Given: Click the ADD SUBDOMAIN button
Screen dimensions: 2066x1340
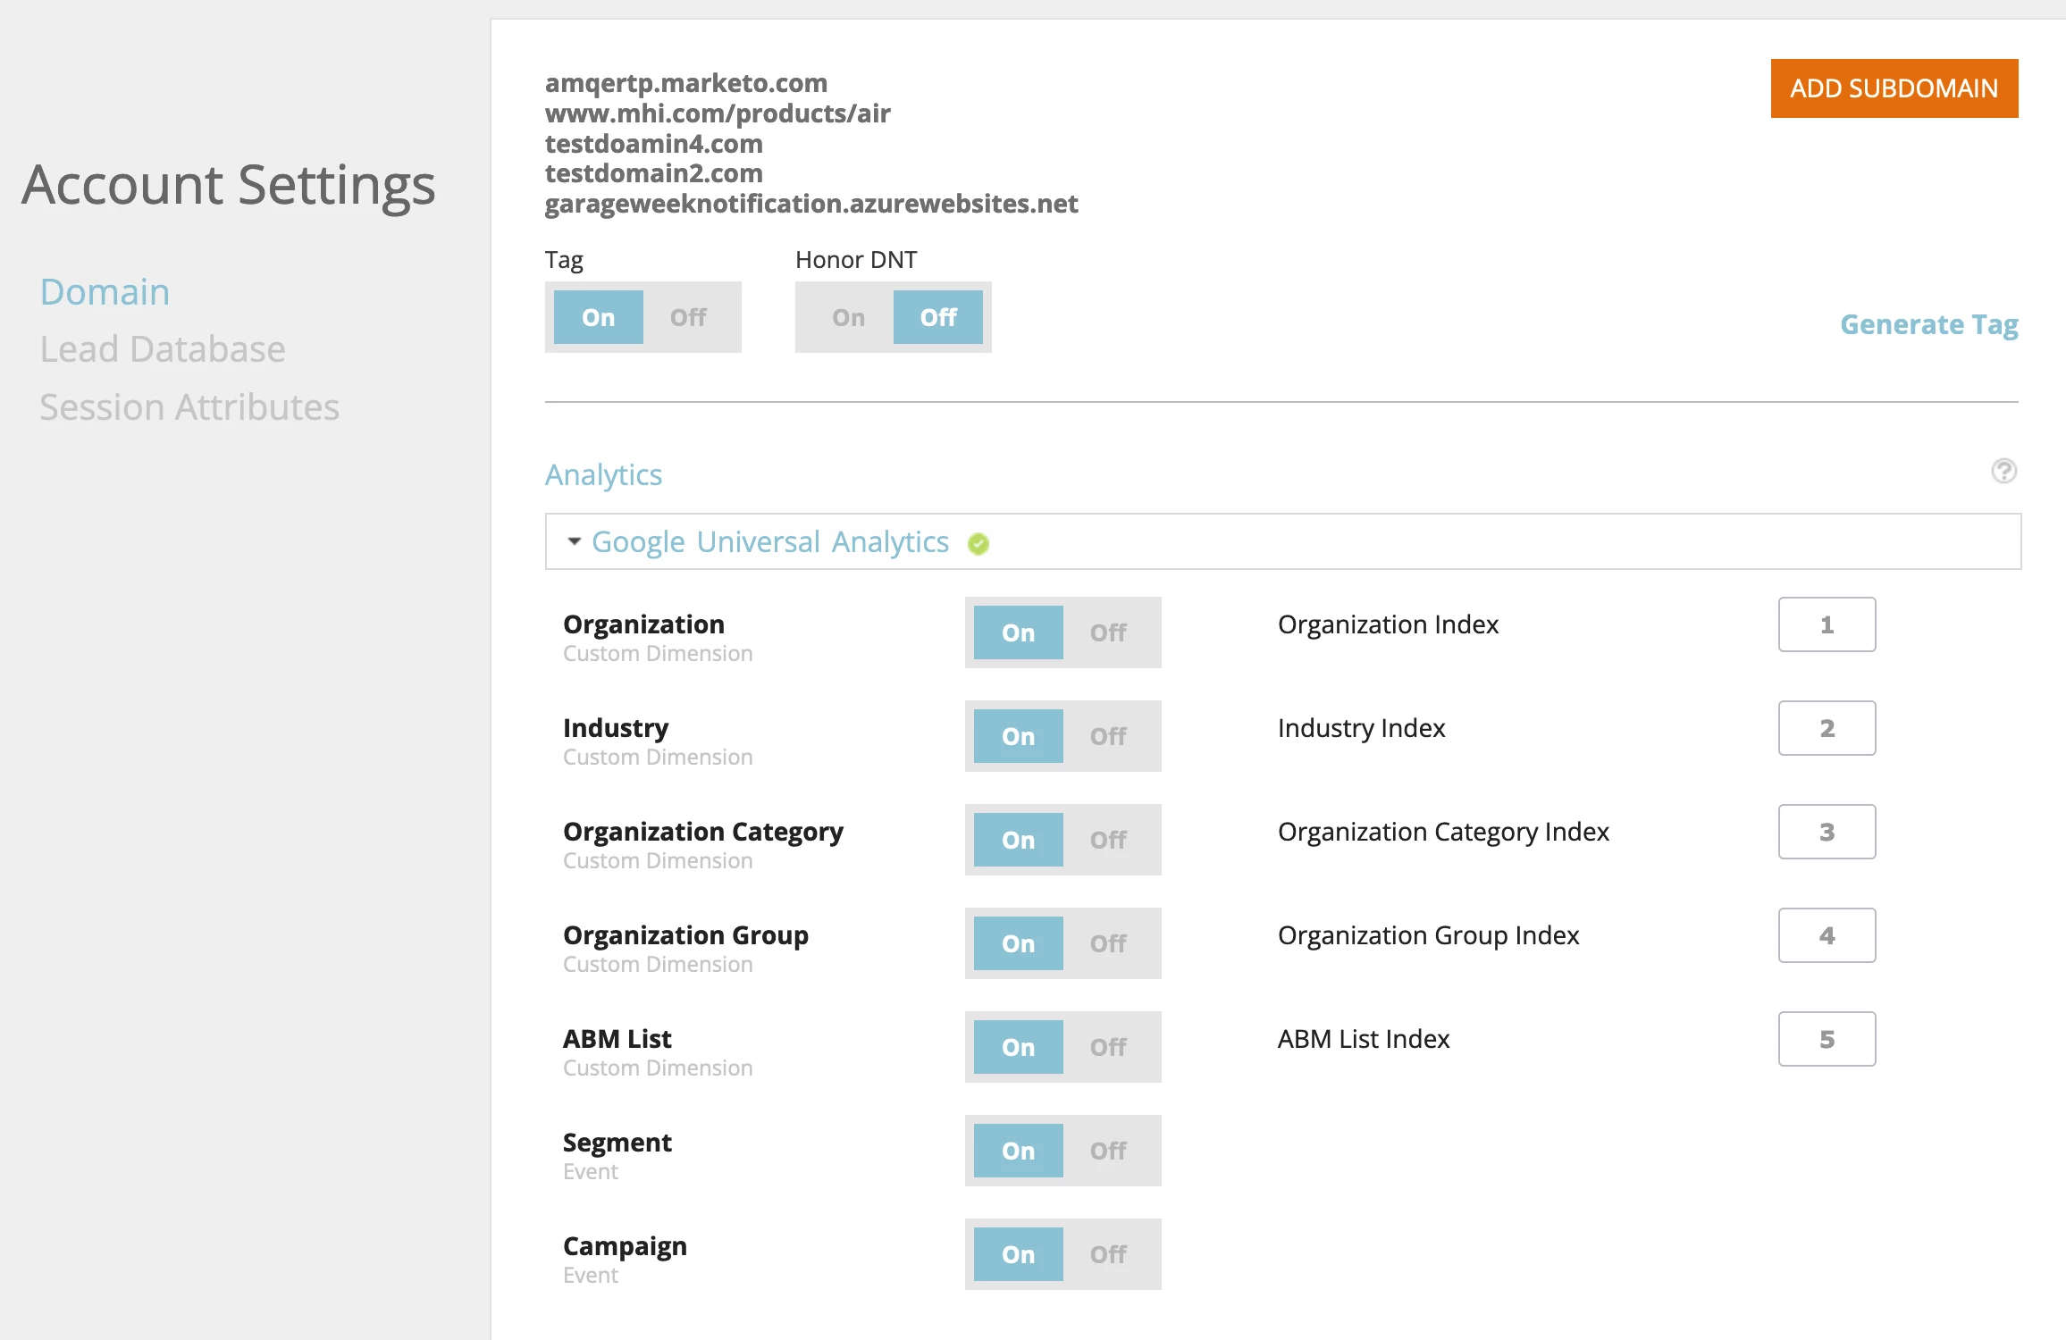Looking at the screenshot, I should pos(1894,88).
